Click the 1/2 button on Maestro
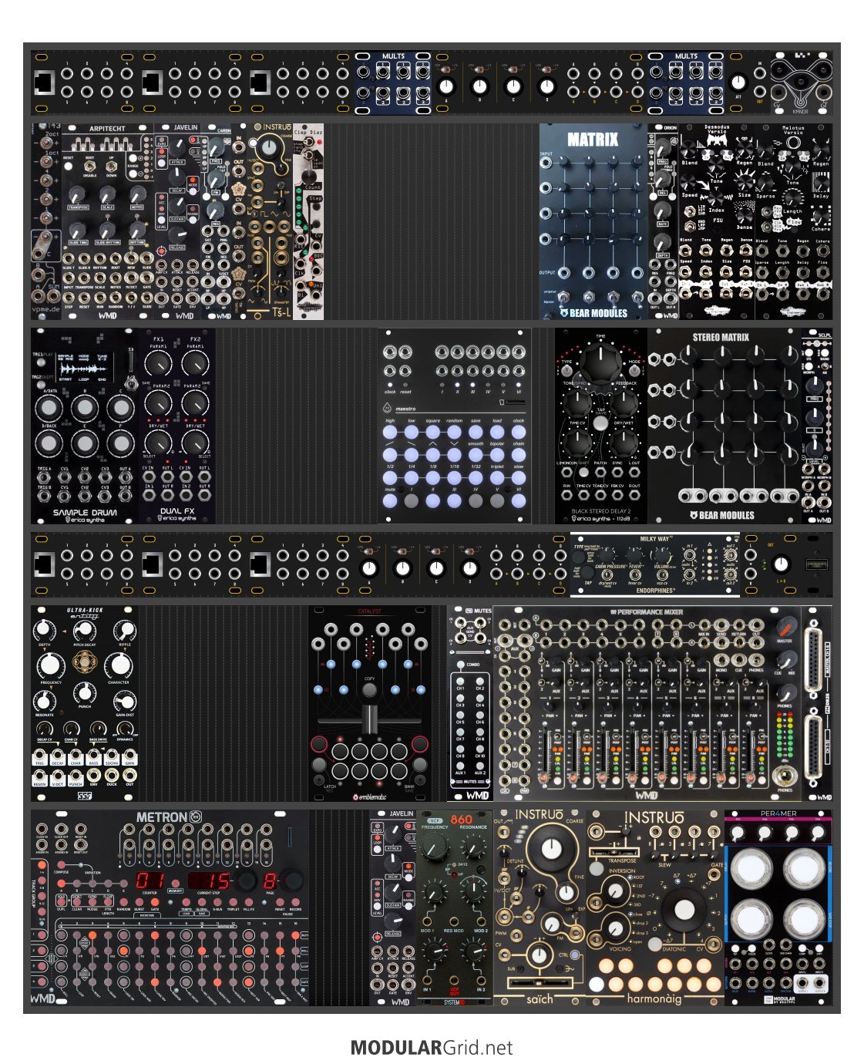 tap(391, 478)
